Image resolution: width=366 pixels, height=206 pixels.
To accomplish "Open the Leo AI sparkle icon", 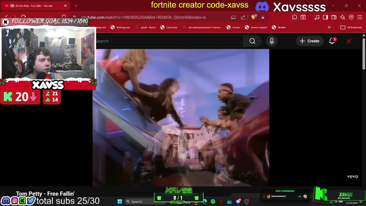I will tap(343, 17).
